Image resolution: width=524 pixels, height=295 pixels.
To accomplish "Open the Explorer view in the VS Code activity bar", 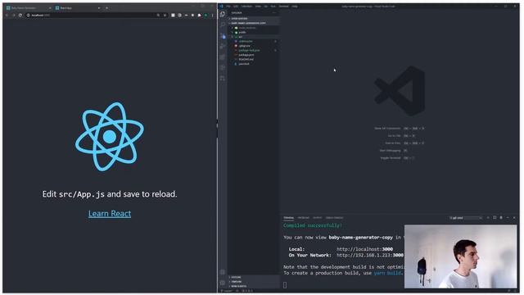I will [x=223, y=14].
